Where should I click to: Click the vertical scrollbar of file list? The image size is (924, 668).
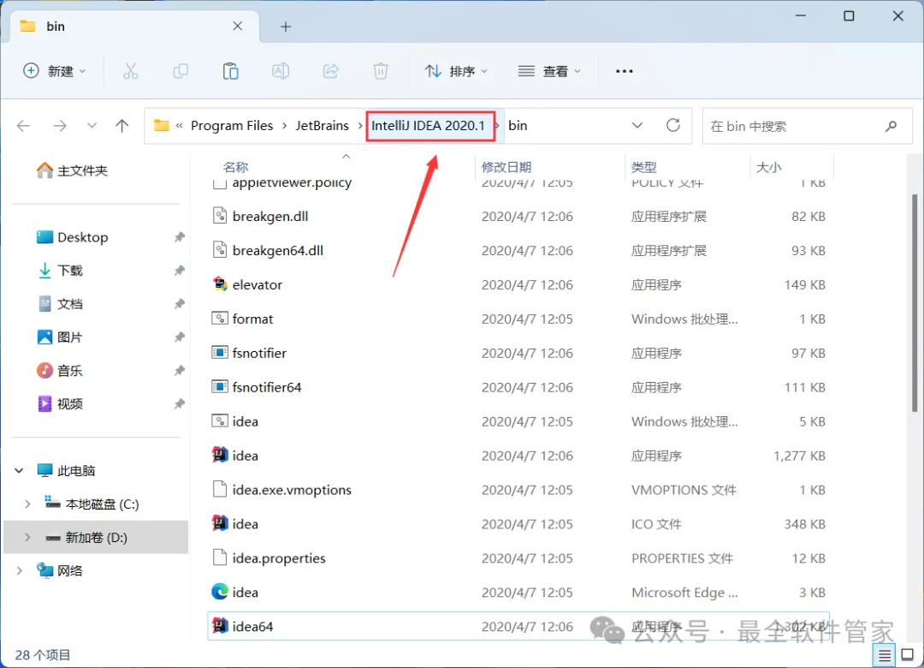tap(914, 303)
